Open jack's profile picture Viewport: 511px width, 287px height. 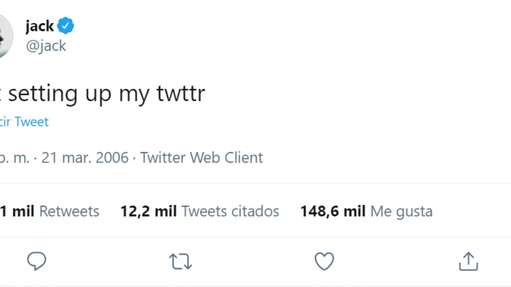[x=5, y=35]
